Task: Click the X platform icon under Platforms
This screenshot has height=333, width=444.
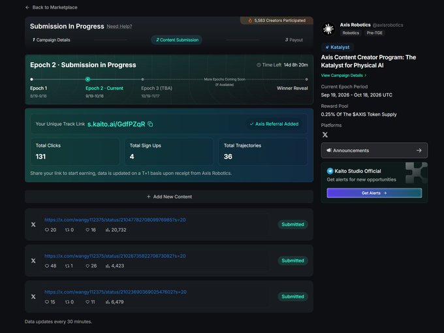Action: pos(325,135)
